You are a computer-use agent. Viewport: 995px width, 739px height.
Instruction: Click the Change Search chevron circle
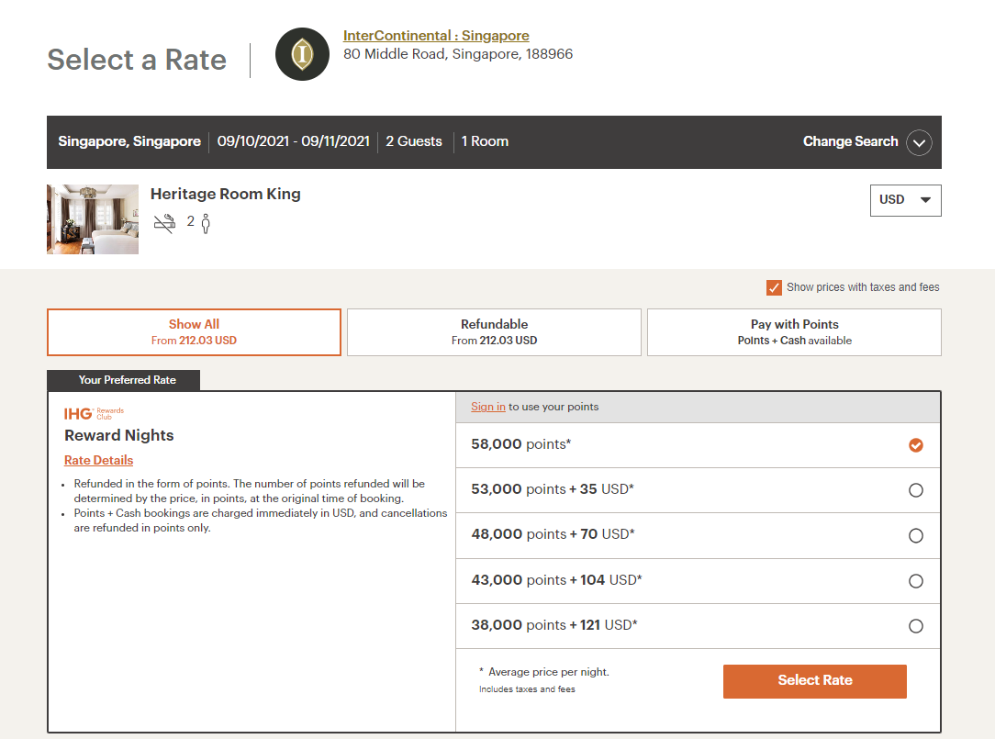tap(918, 142)
